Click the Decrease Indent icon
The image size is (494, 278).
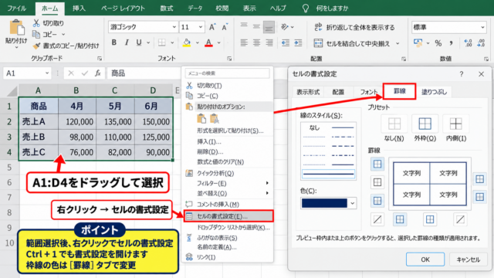tap(286, 43)
